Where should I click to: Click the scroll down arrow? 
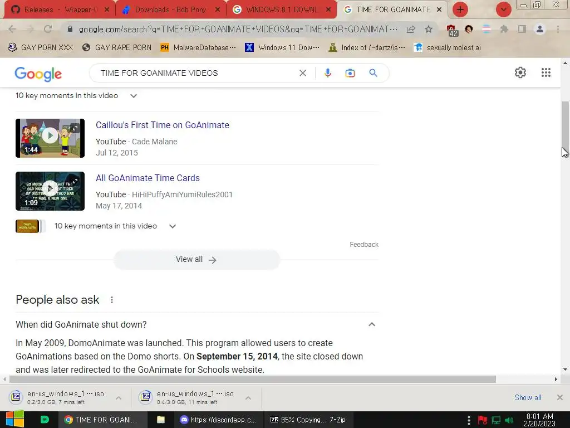point(565,369)
